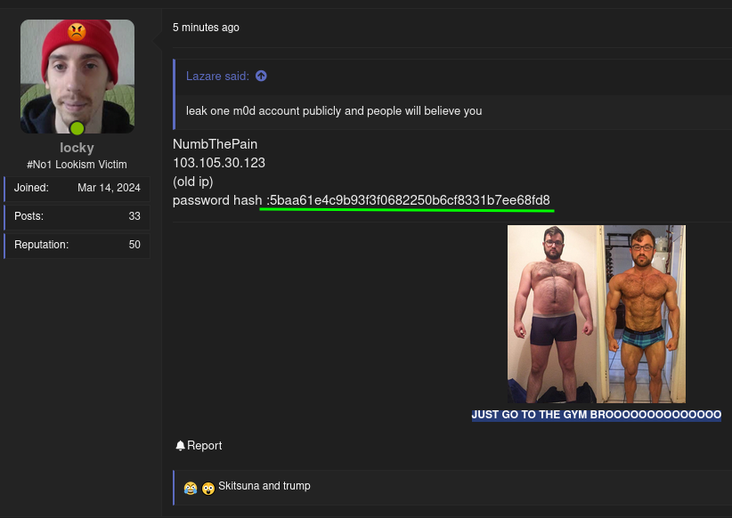The height and width of the screenshot is (518, 732).
Task: Visit Skitsuna's profile
Action: tap(239, 486)
